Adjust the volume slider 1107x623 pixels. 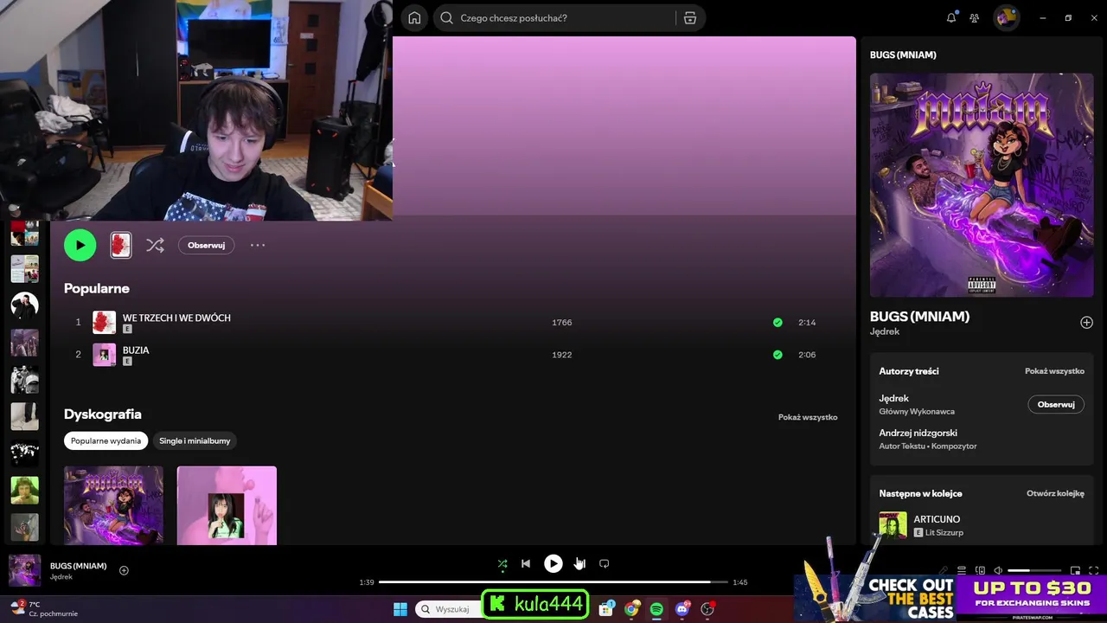1034,570
